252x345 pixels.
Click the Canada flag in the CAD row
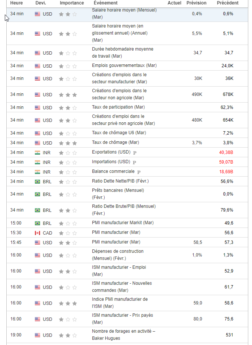[37, 233]
